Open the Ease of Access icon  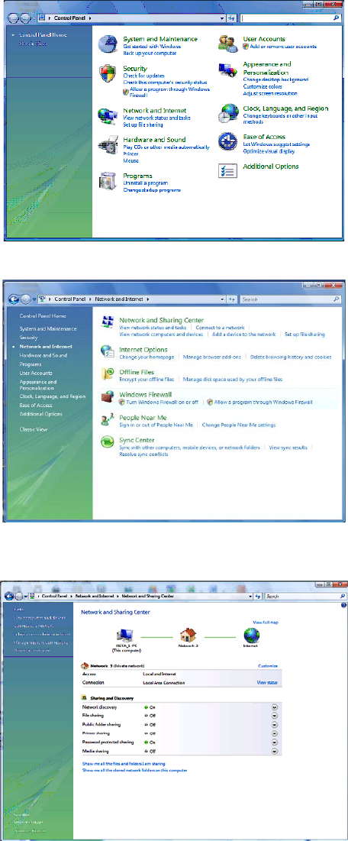click(x=228, y=141)
